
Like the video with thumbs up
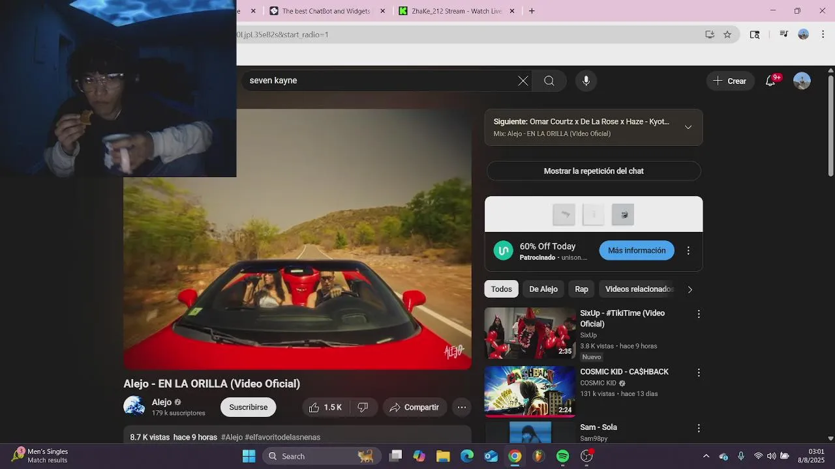[x=325, y=407]
